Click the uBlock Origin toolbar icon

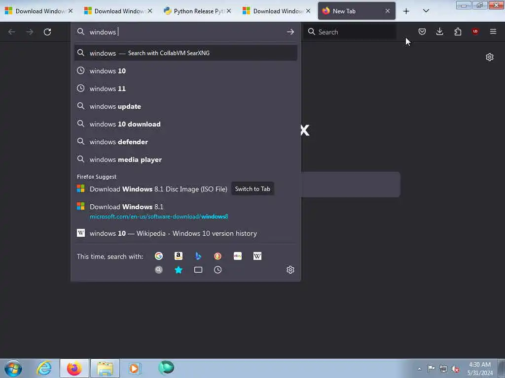[475, 31]
